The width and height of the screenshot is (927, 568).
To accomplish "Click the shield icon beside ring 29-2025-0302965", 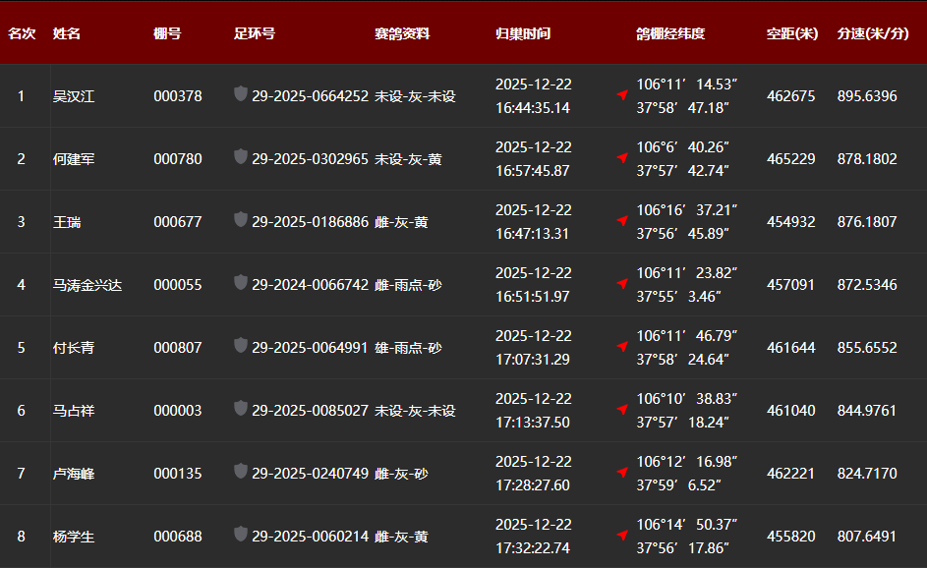I will click(x=241, y=157).
